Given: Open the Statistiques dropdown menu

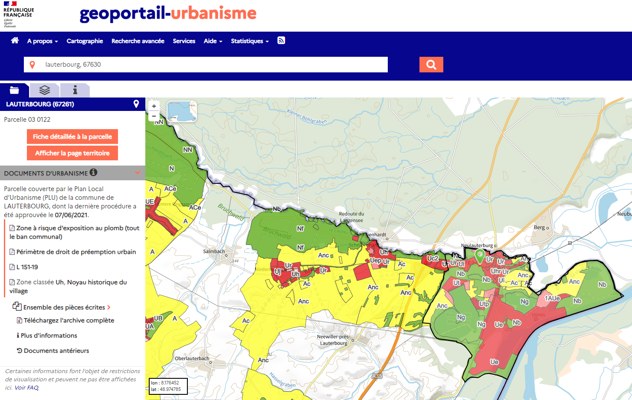Looking at the screenshot, I should pyautogui.click(x=249, y=41).
